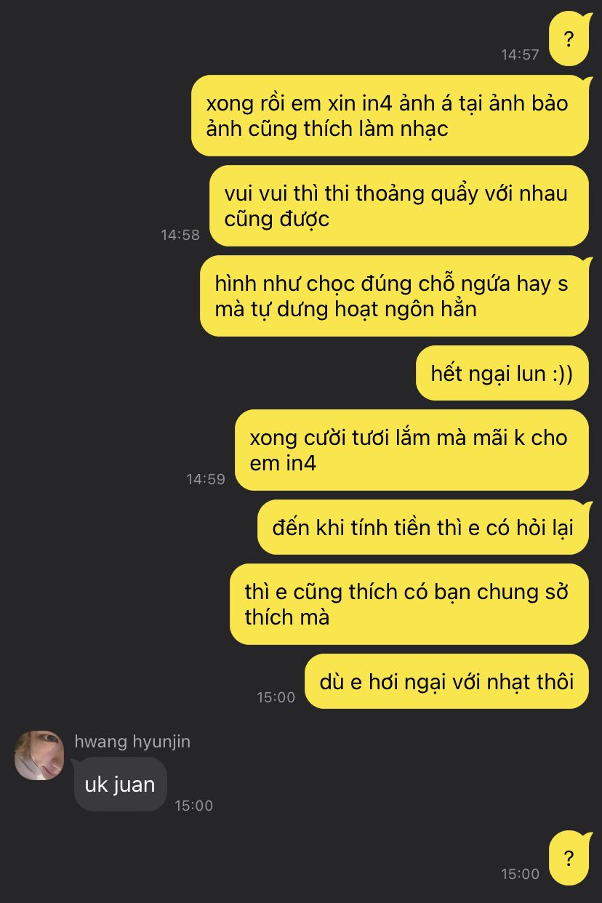The width and height of the screenshot is (602, 903).
Task: Select the 'xong cười tươi lắm' message
Action: coord(412,450)
